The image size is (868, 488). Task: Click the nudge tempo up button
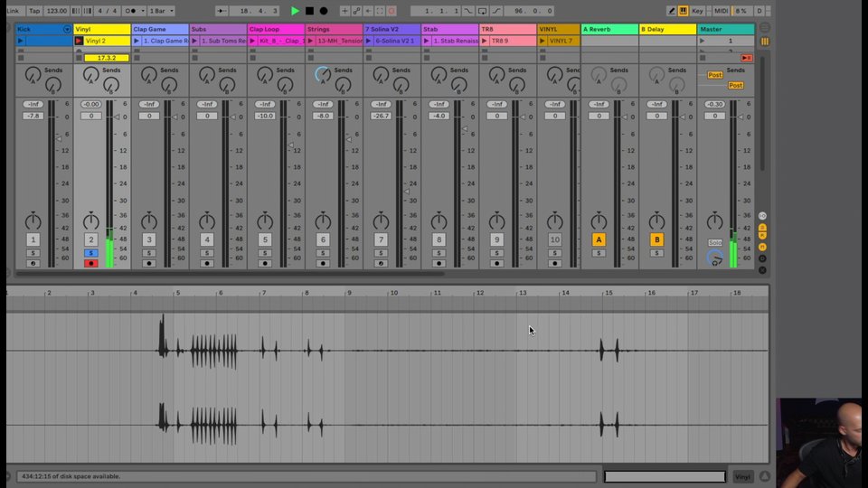point(88,11)
